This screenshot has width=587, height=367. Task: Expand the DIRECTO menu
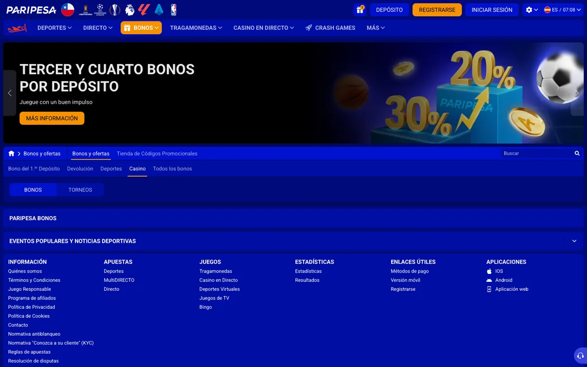(x=98, y=28)
